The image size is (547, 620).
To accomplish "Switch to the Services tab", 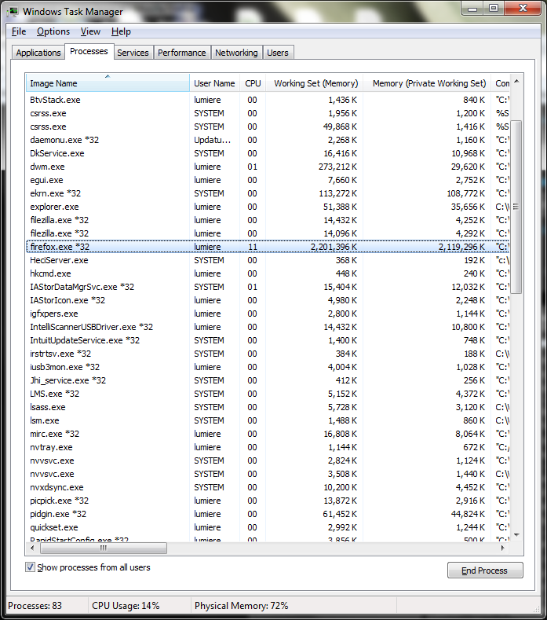I will click(133, 53).
